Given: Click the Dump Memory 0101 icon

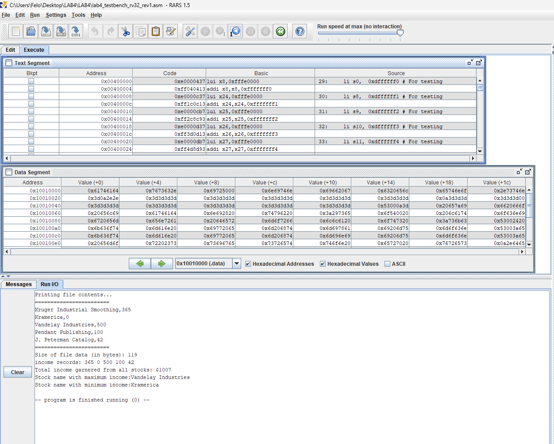Looking at the screenshot, I should tap(76, 31).
